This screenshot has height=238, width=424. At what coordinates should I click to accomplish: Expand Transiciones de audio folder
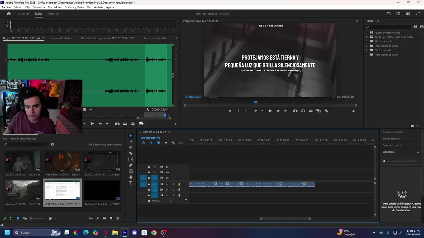(x=367, y=46)
